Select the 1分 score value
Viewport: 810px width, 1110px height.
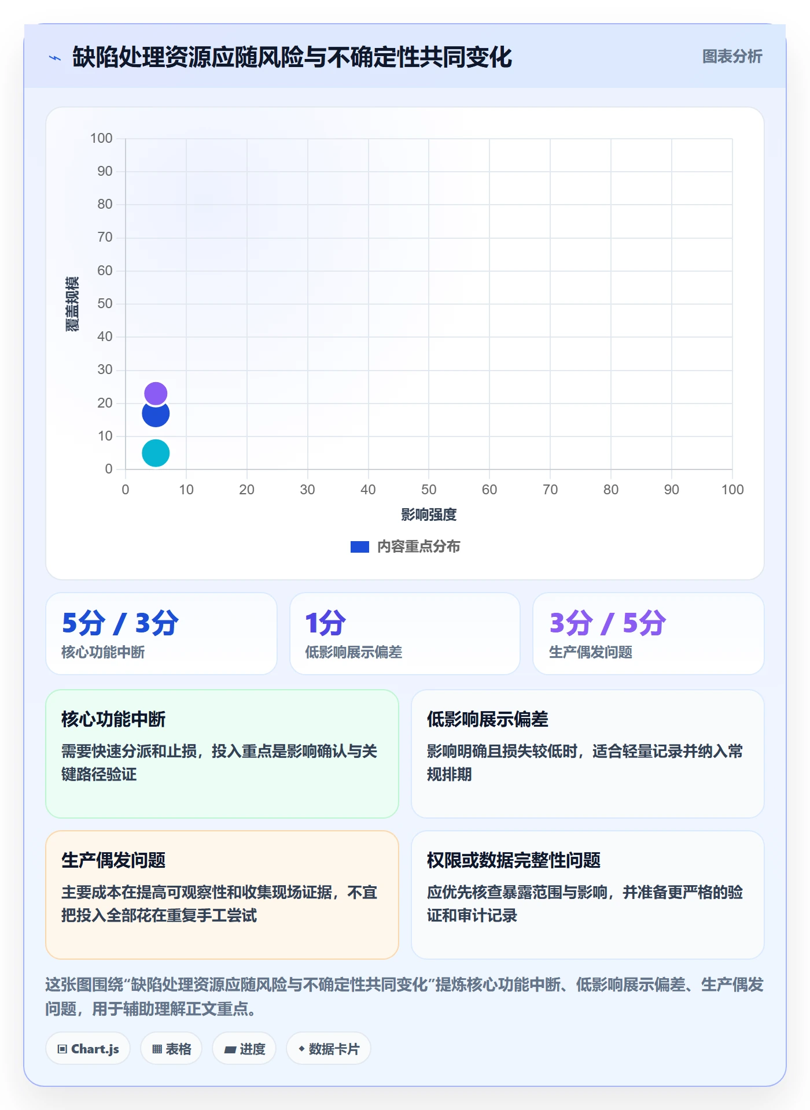[x=326, y=623]
